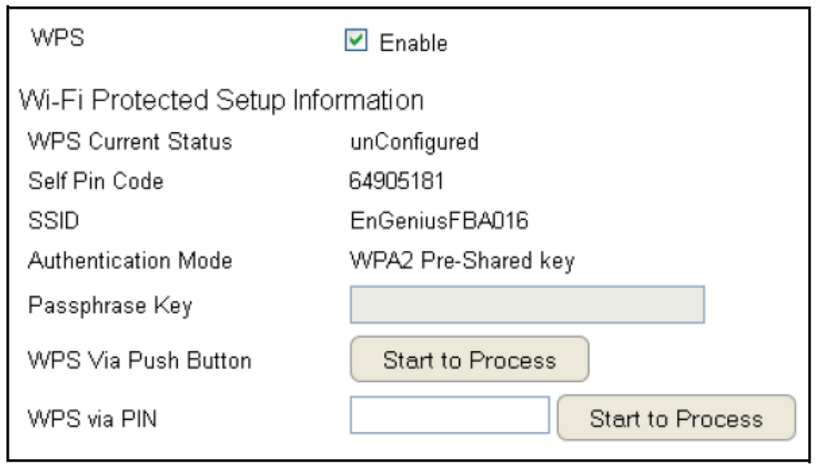Select the EnGeniusFBA016 SSID value
The width and height of the screenshot is (822, 469).
pos(439,221)
